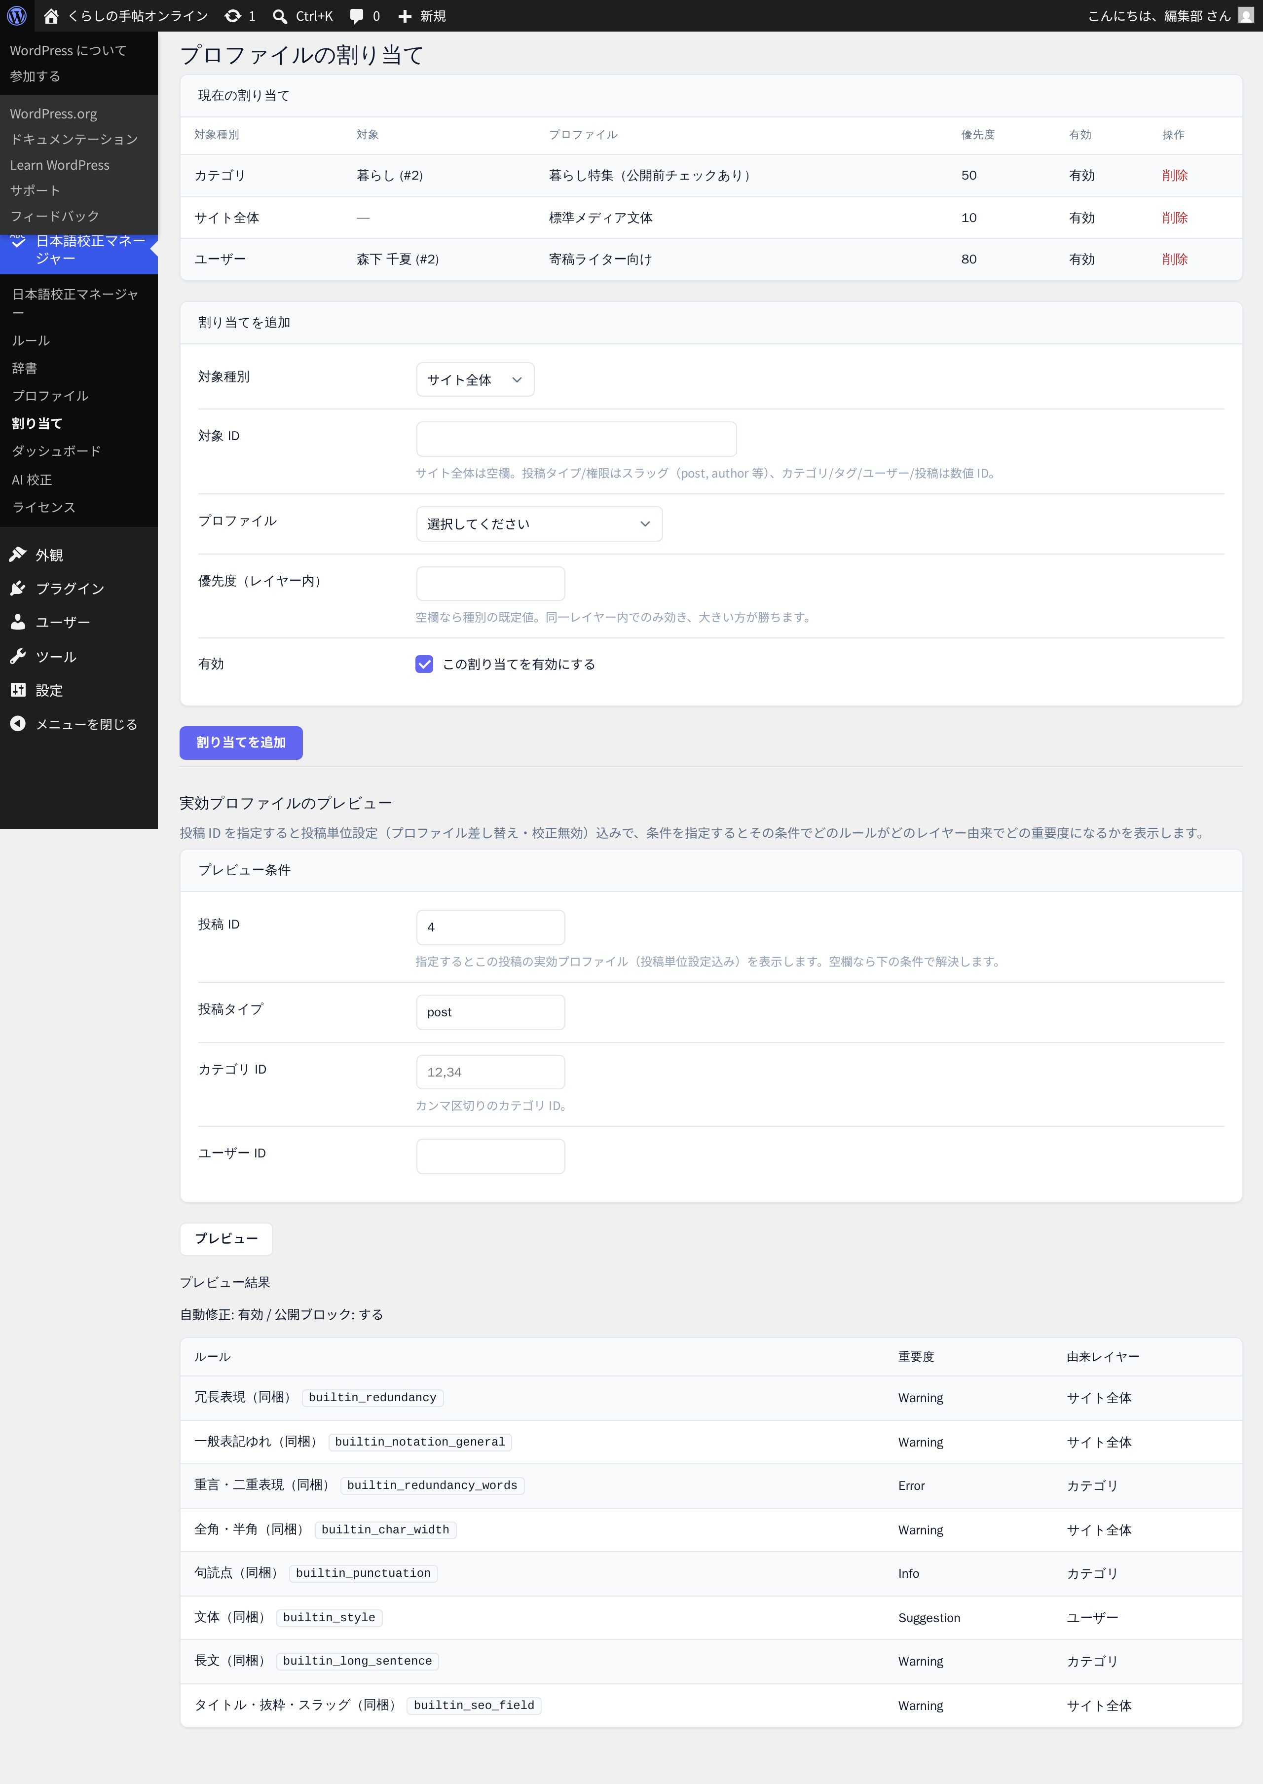Open the updates icon showing 1
Viewport: 1263px width, 1784px height.
[x=232, y=16]
